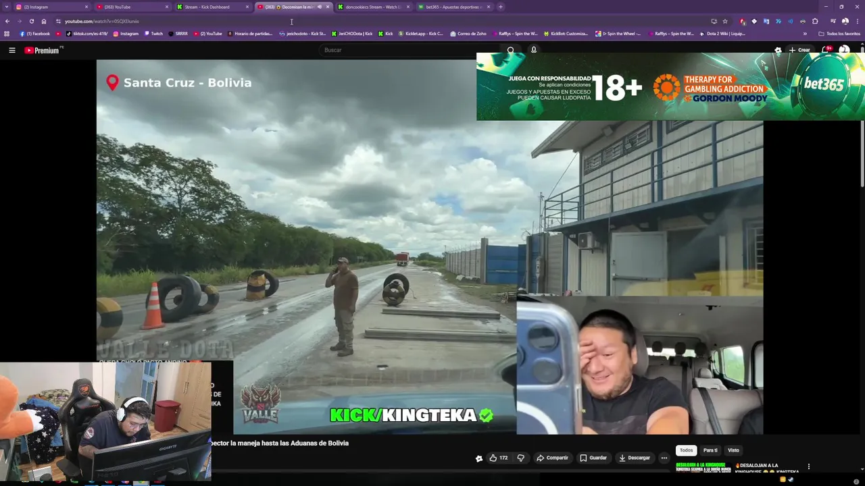Open browser profile avatar in toolbar
The image size is (865, 486).
click(x=845, y=21)
